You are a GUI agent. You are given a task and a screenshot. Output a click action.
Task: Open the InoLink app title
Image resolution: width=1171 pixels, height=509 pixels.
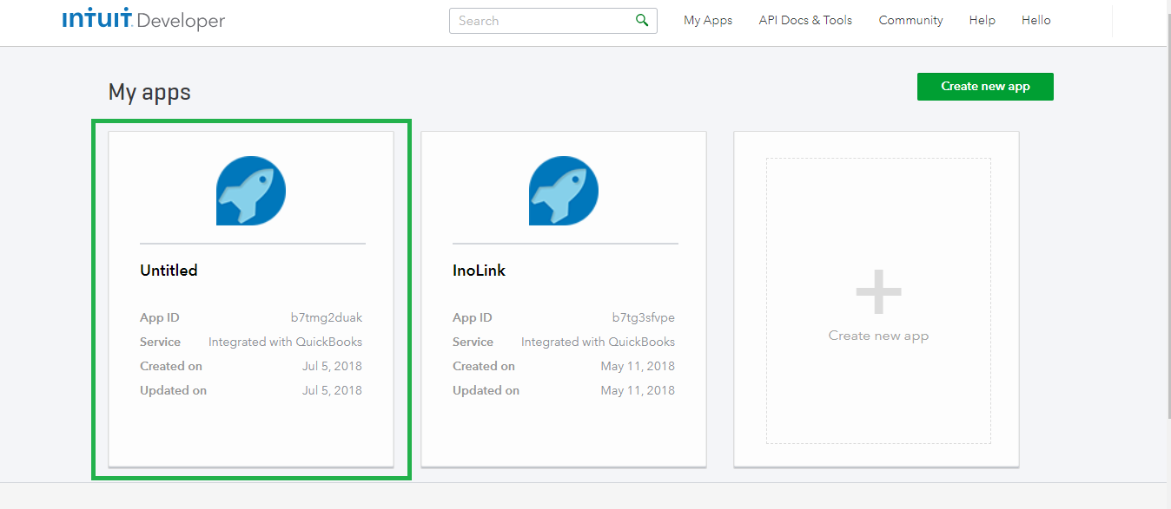pos(479,271)
